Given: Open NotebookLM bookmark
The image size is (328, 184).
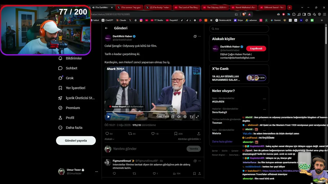Looking at the screenshot, I should 223,20.
